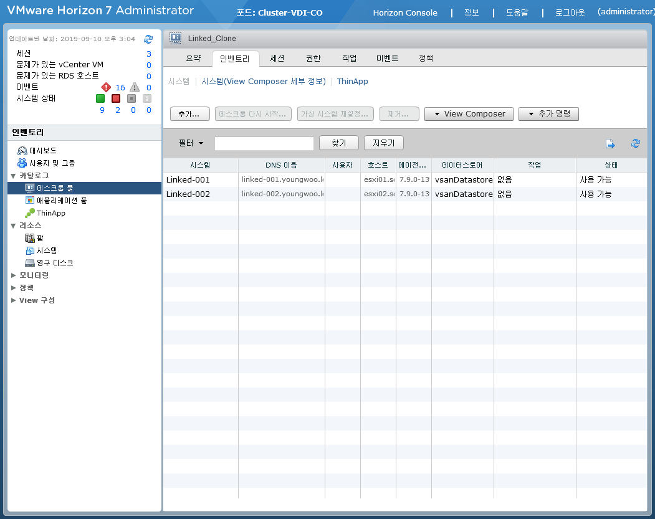The height and width of the screenshot is (519, 655).
Task: Click the 로그아웃 link
Action: 570,13
